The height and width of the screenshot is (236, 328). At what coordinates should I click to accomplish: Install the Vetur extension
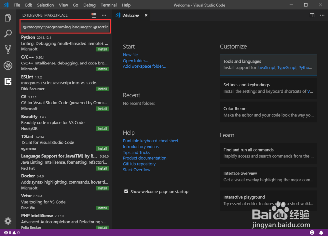102,208
